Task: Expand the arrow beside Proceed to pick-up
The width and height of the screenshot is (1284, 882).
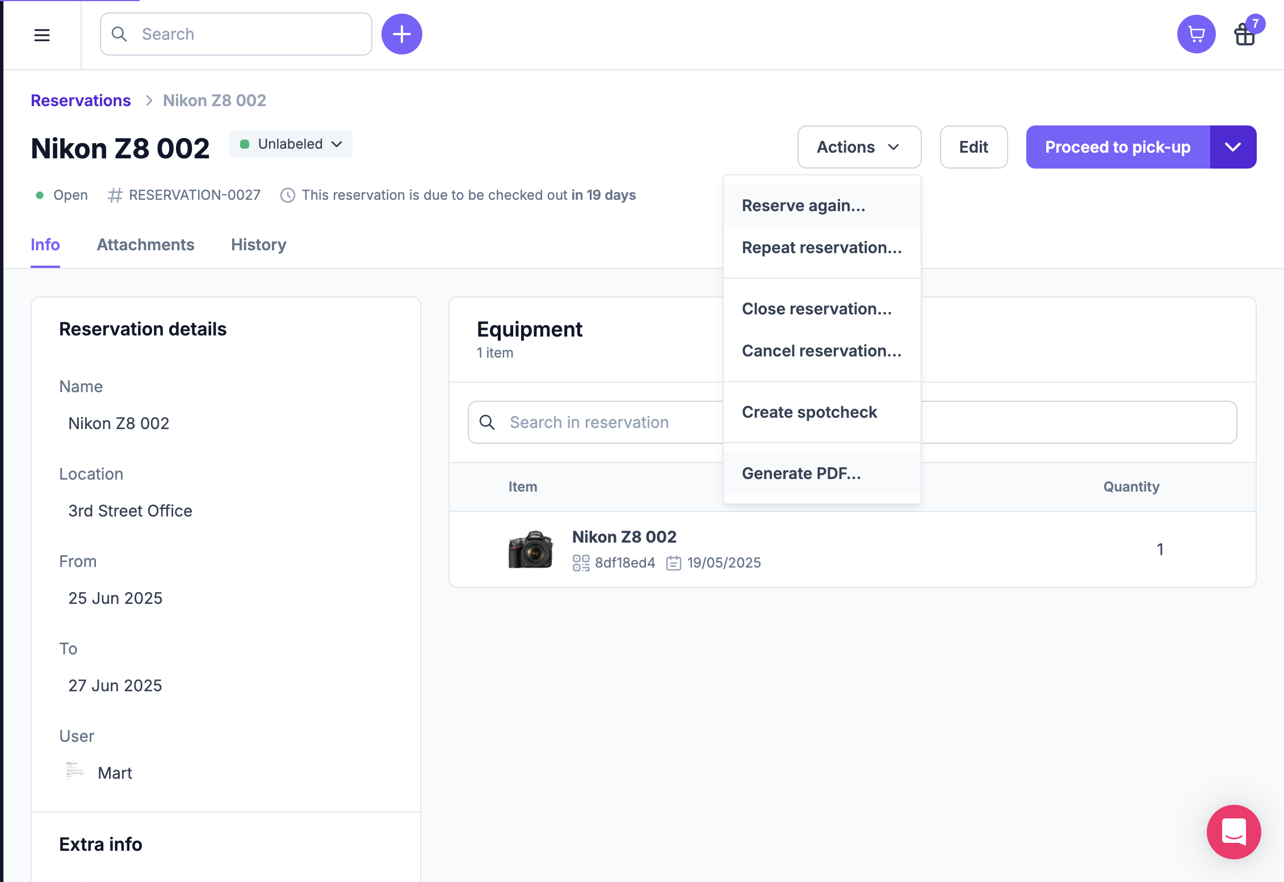Action: (1233, 147)
